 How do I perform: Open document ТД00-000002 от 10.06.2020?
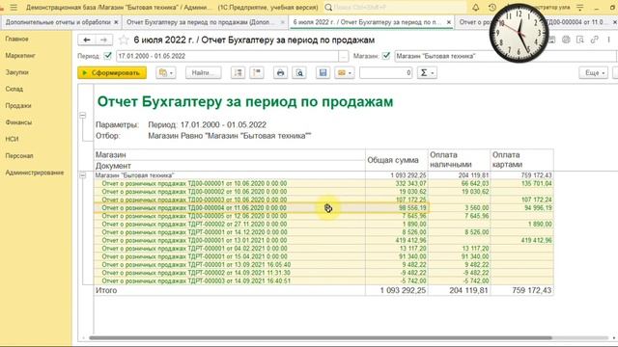click(194, 192)
